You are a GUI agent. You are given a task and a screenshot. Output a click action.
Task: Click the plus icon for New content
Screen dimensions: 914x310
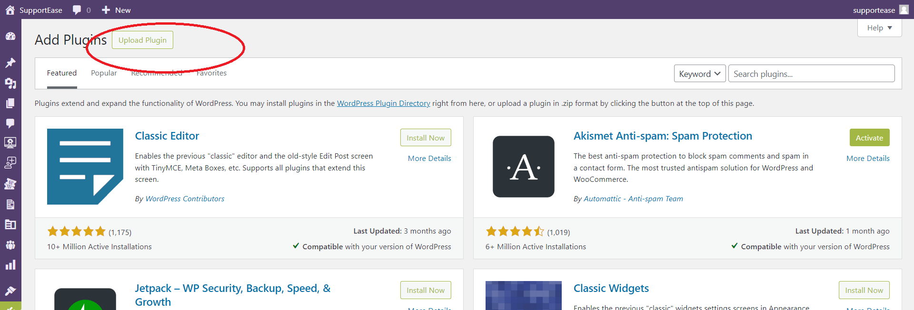(x=106, y=10)
